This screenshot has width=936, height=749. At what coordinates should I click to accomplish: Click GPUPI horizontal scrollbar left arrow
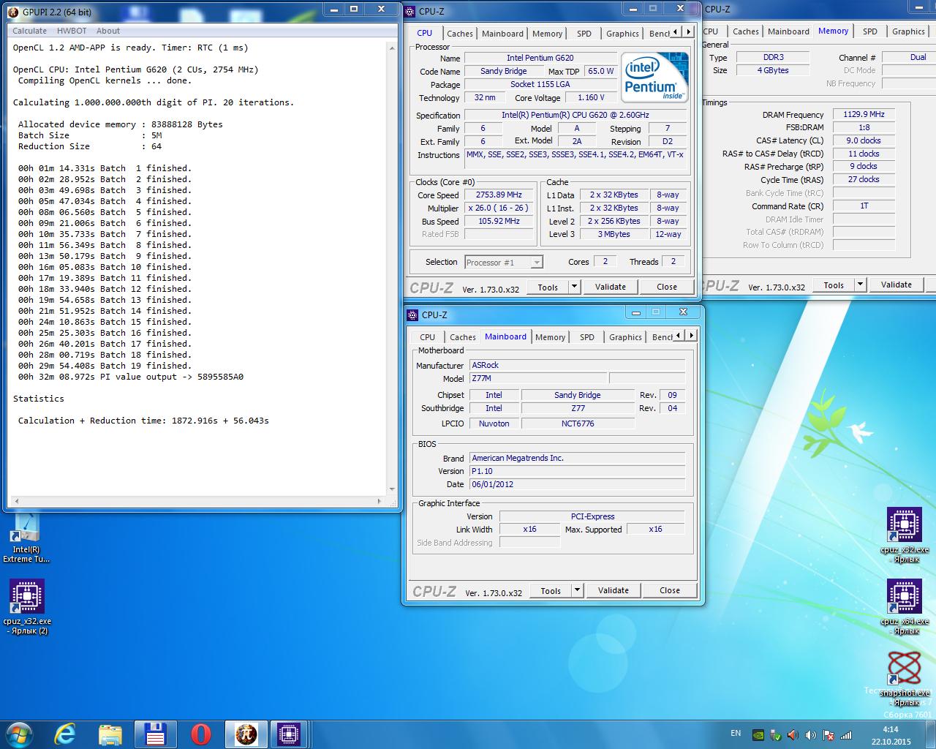pos(17,501)
